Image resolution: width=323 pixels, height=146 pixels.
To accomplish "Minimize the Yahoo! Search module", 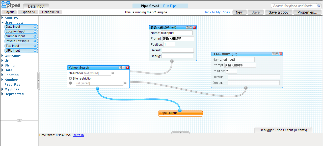I will (124, 67).
